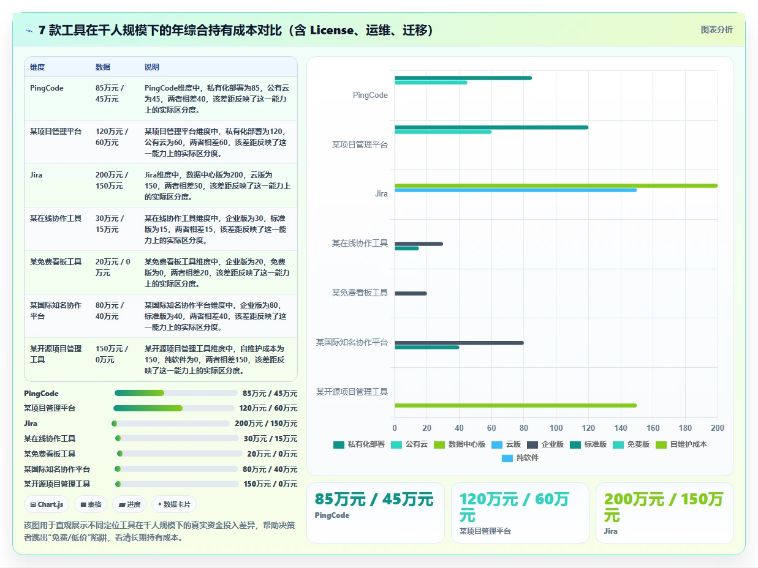Screen dimensions: 758x568
Task: Toggle the 公有云 legend item
Action: [409, 444]
